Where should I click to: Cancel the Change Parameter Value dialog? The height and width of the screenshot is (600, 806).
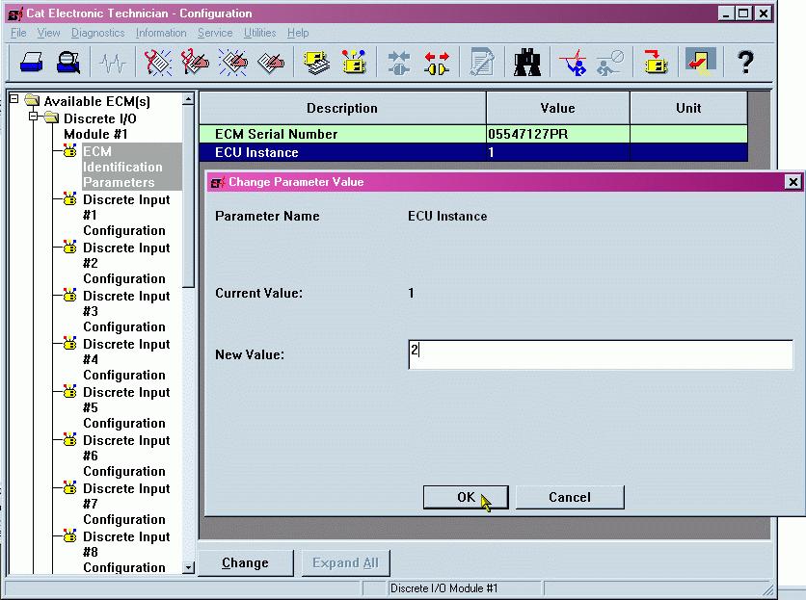pyautogui.click(x=570, y=497)
